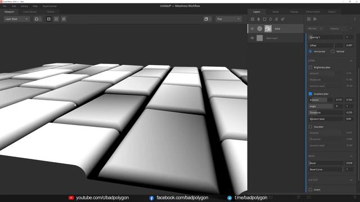
Task: Click the Gradient Jitter Amount slider
Action: point(321,100)
